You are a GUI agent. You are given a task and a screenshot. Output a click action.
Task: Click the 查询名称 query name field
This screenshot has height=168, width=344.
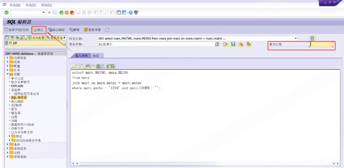tap(156, 44)
